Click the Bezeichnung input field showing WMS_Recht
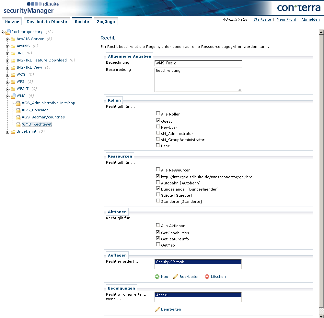The width and height of the screenshot is (324, 318). (198, 63)
